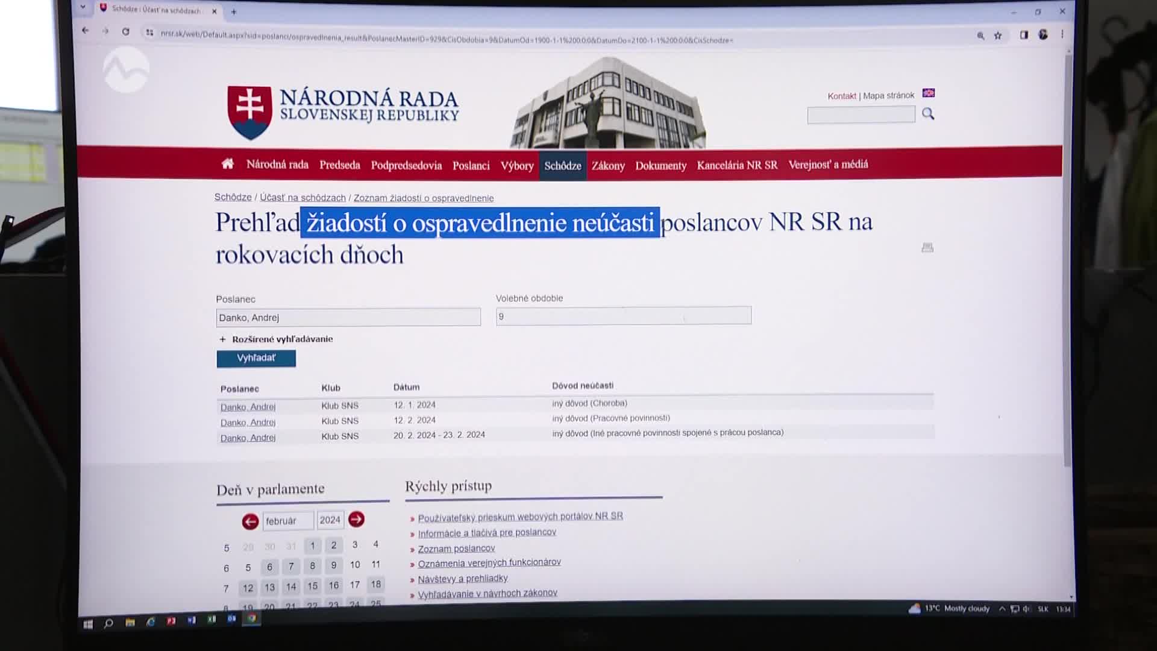
Task: Open the Podpredsedovia menu
Action: [406, 165]
